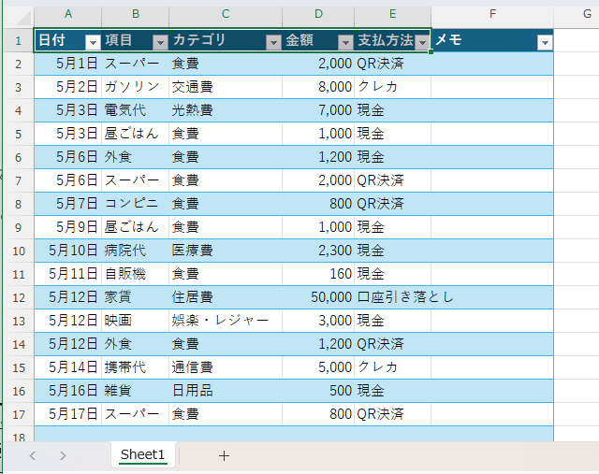599x474 pixels.
Task: Select the 500 amount cell
Action: 318,391
